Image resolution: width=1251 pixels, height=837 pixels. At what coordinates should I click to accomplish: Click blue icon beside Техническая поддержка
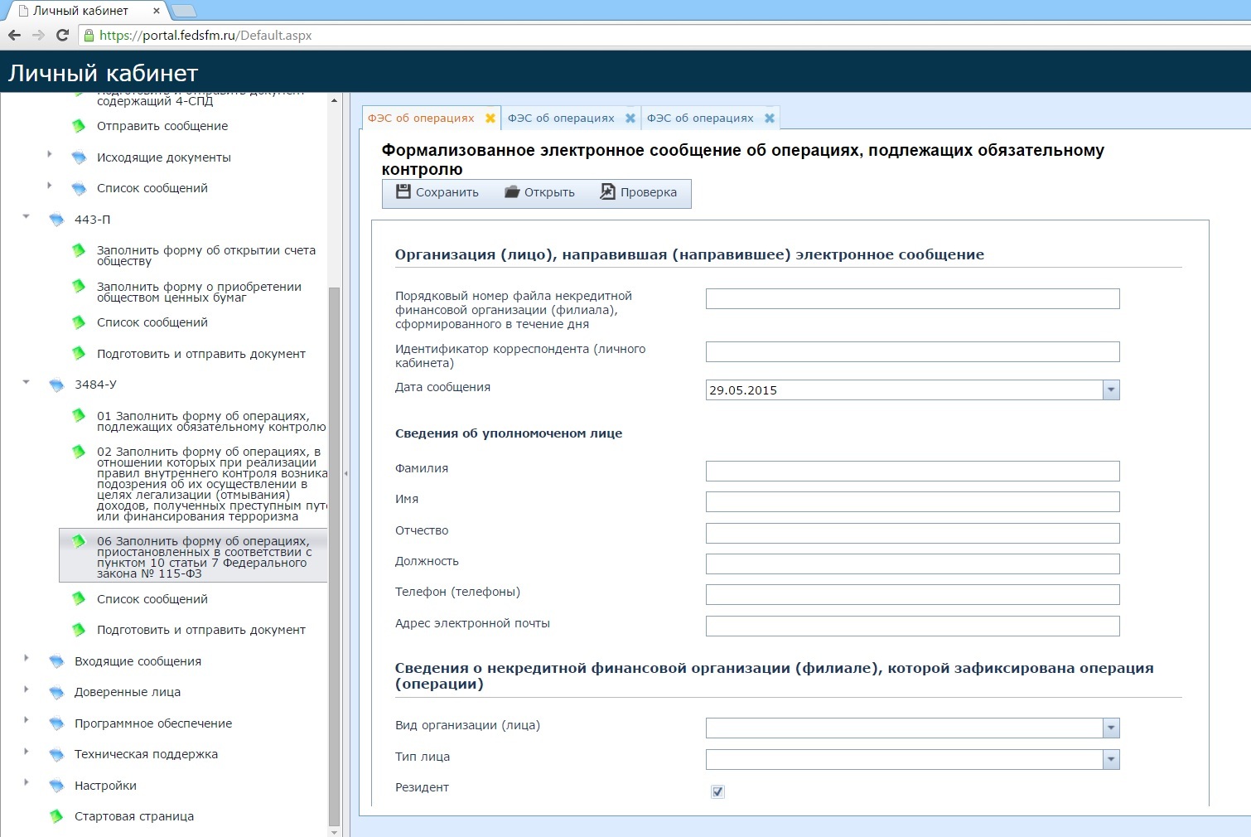pos(56,754)
